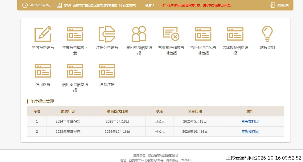Click the 操作 column header
Screen dimensions: 303x162
pos(250,111)
